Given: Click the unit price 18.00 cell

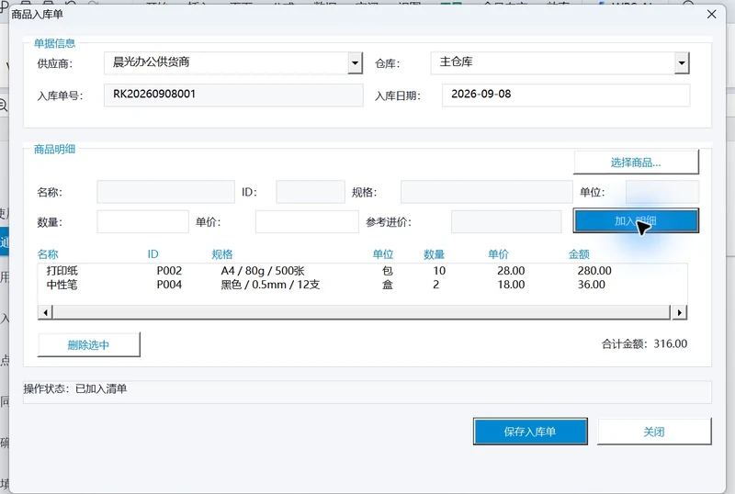Looking at the screenshot, I should tap(511, 285).
